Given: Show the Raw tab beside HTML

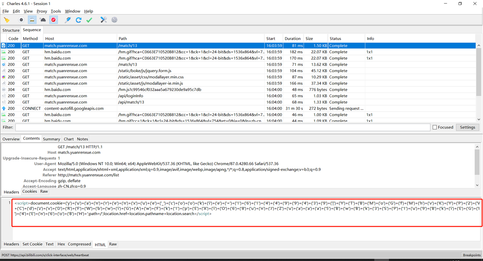Looking at the screenshot, I should tap(113, 244).
